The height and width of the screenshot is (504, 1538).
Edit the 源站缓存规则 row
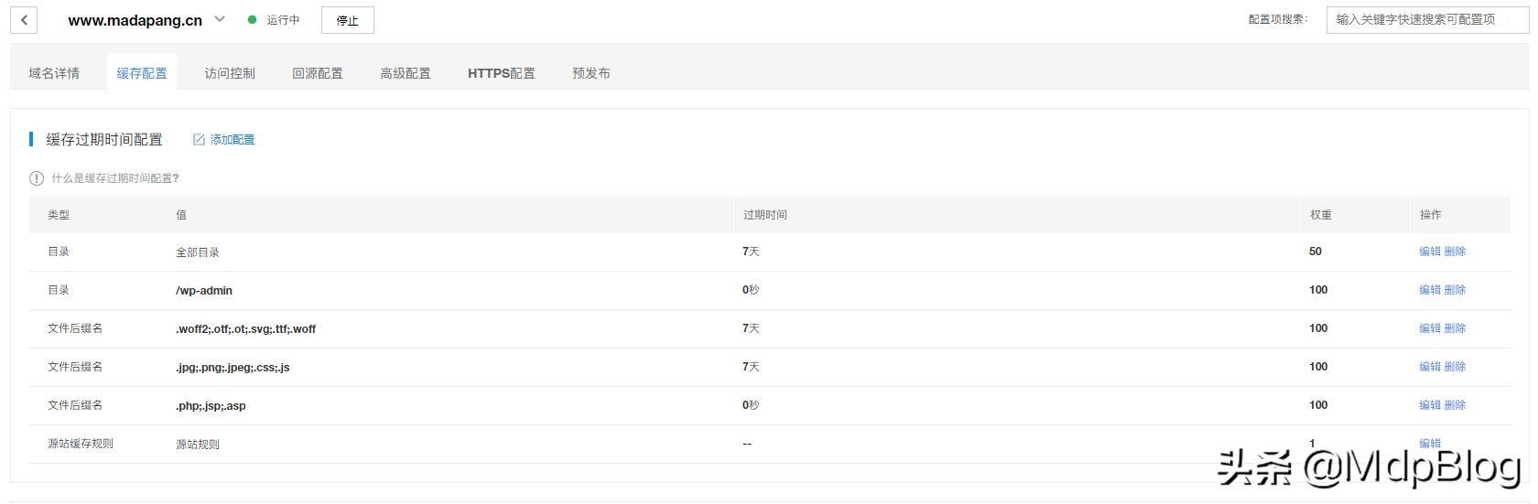point(1429,444)
